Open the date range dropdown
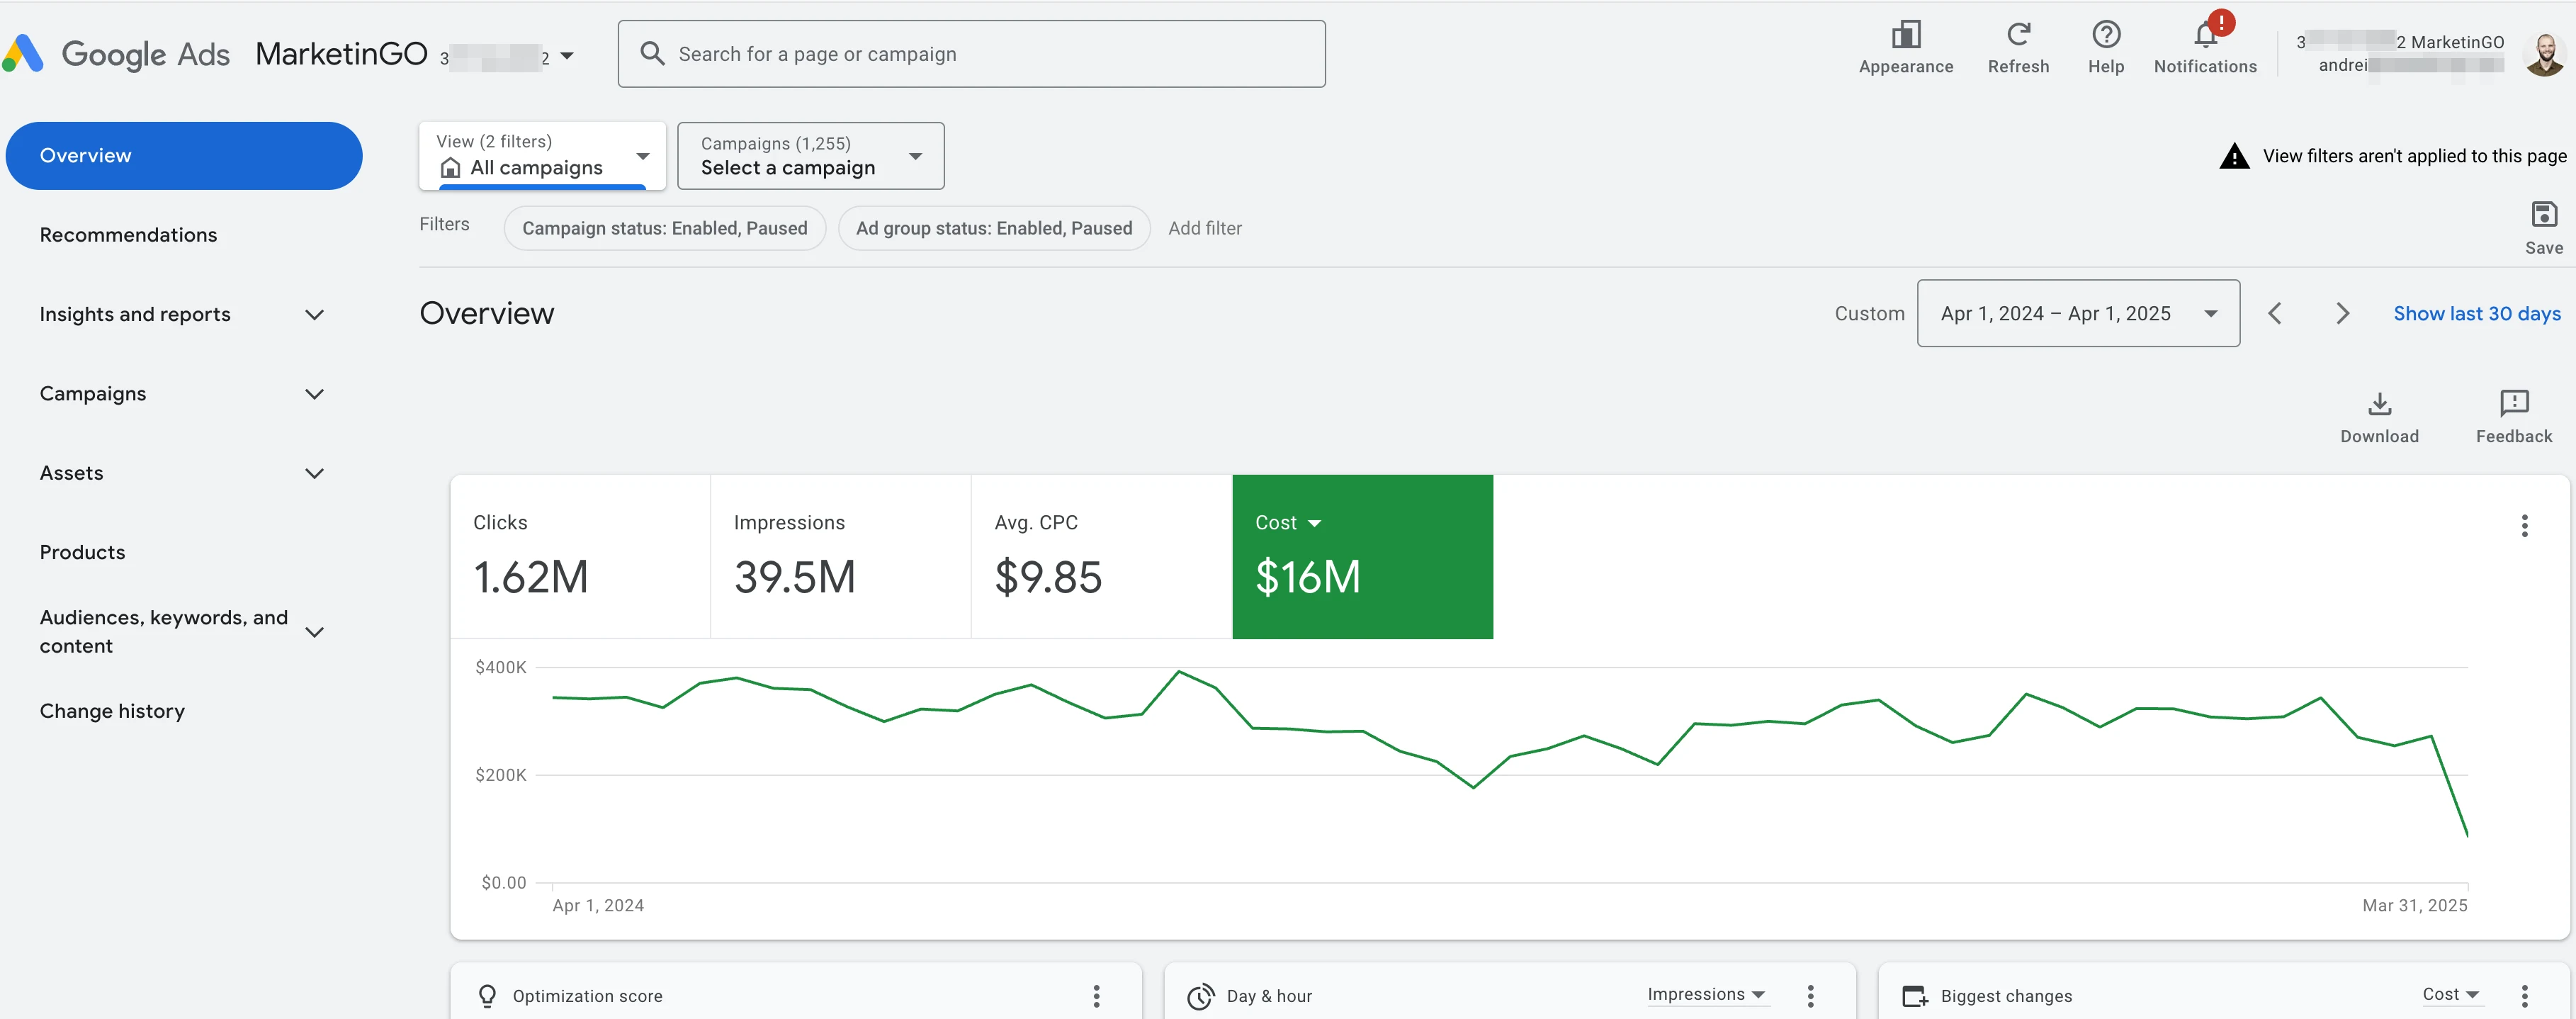 (2078, 313)
